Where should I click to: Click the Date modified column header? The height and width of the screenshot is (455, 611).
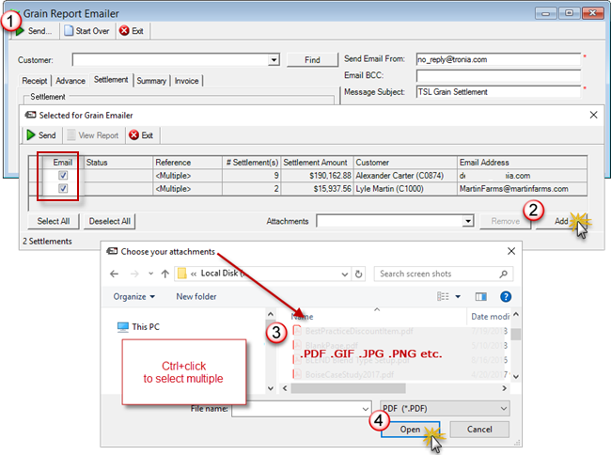click(490, 317)
